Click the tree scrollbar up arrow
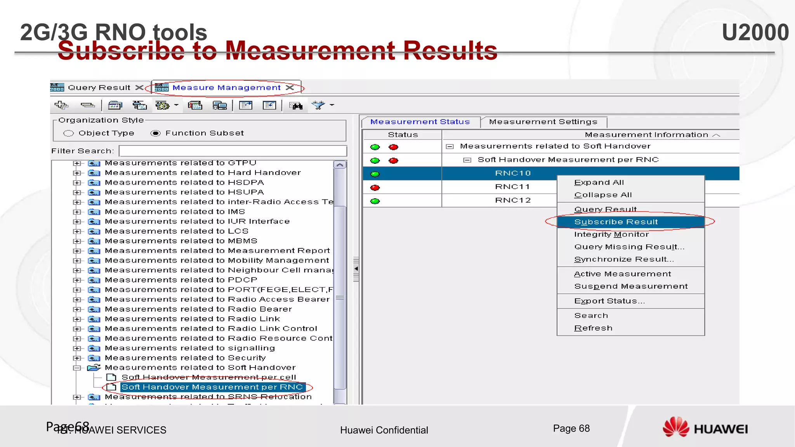 (x=340, y=165)
